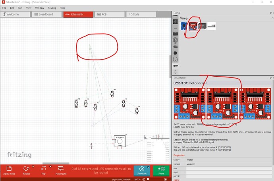Open the Code view tab
The image size is (274, 181).
point(141,14)
